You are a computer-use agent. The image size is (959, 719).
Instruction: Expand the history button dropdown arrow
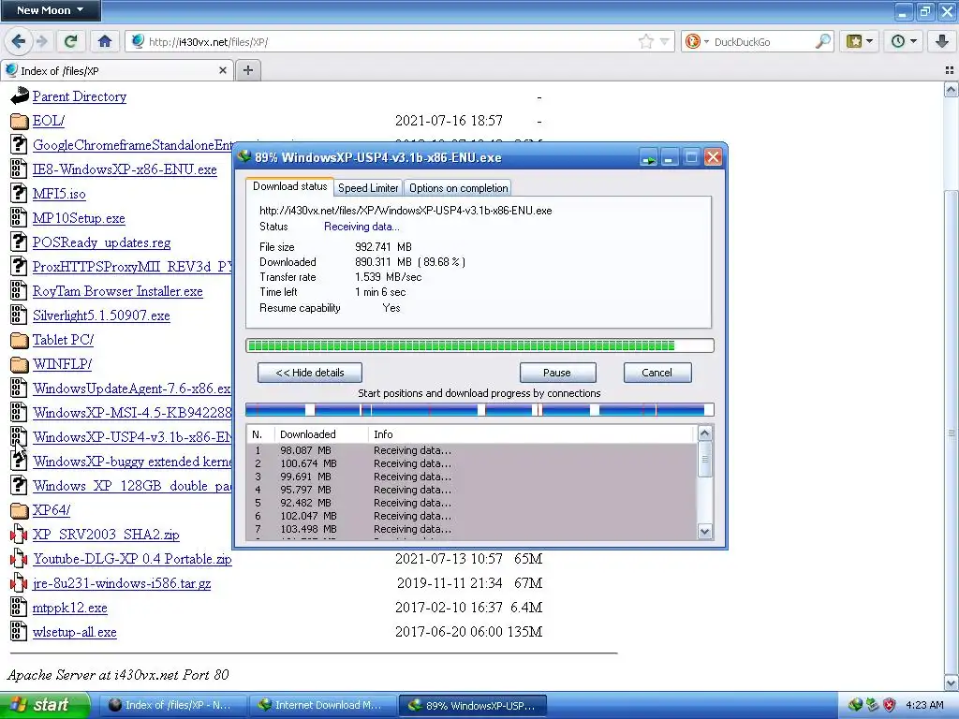tap(914, 41)
